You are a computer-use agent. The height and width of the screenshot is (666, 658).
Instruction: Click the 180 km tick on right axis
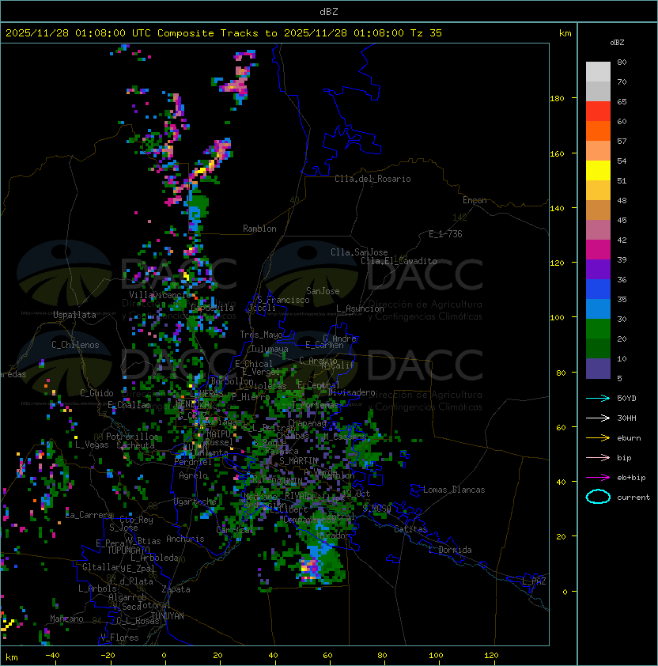(x=557, y=99)
